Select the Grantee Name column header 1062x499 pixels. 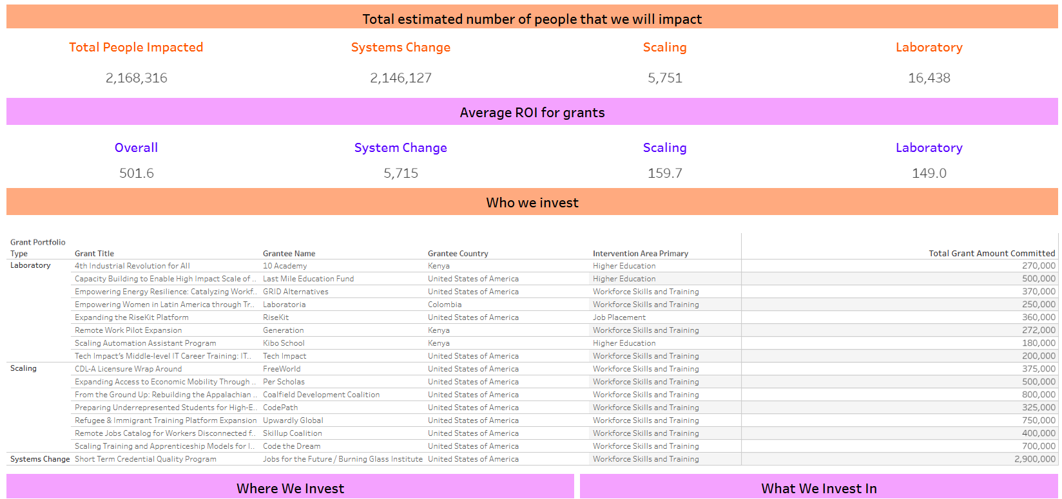click(x=289, y=254)
